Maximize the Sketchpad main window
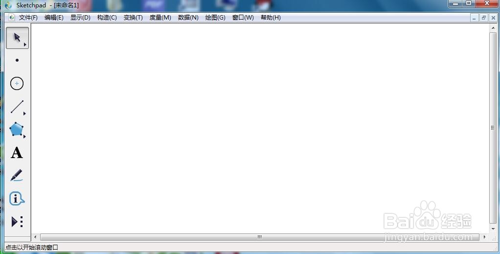This screenshot has height=254, width=500. click(468, 3)
